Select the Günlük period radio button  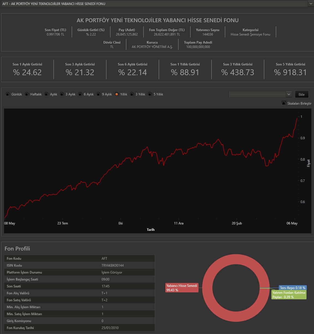(7, 94)
